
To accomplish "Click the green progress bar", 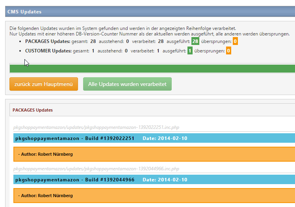I will click(x=152, y=69).
